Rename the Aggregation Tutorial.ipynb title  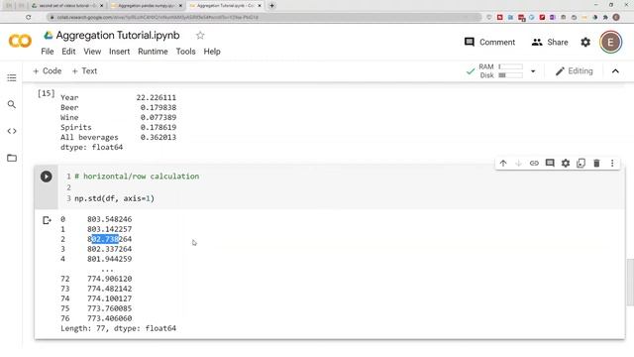(x=118, y=36)
